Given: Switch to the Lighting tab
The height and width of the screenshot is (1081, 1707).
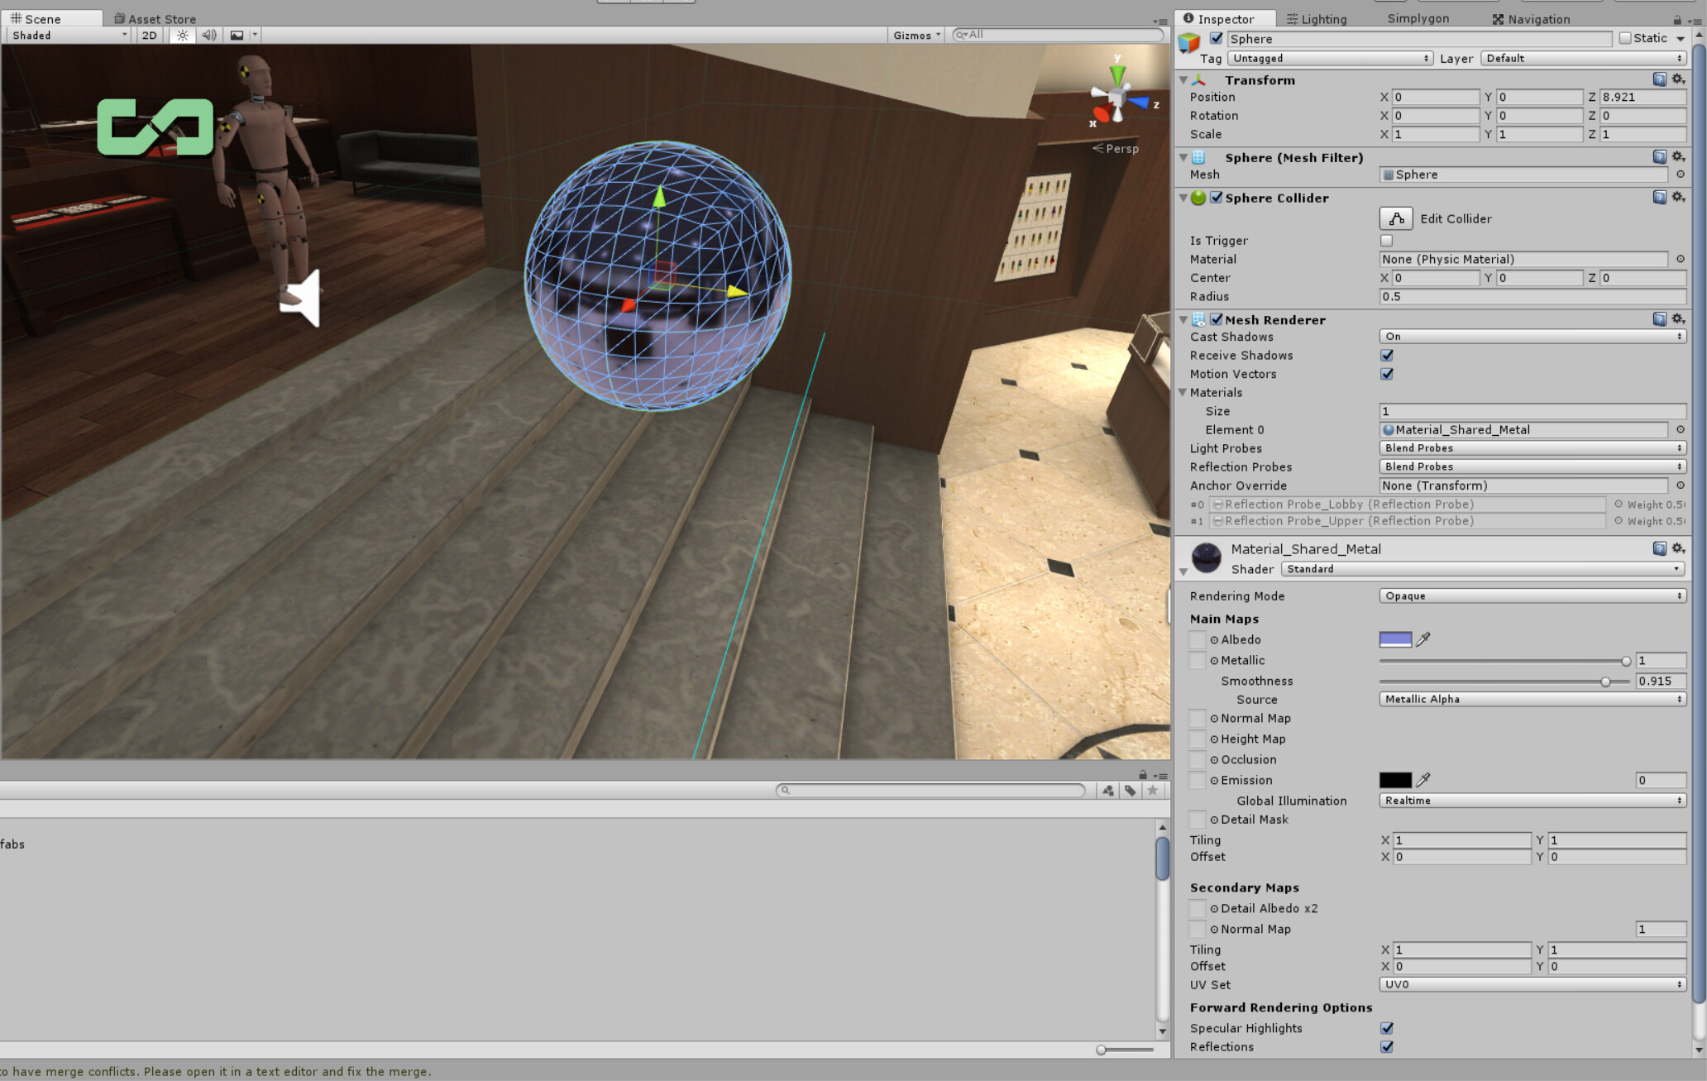Looking at the screenshot, I should point(1322,17).
